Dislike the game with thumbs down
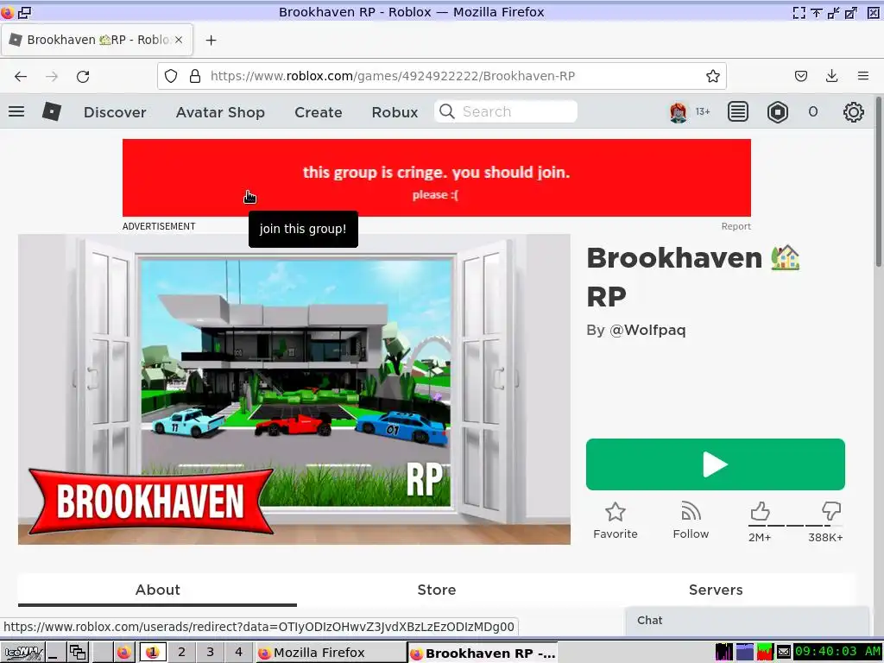The image size is (884, 663). 831,511
